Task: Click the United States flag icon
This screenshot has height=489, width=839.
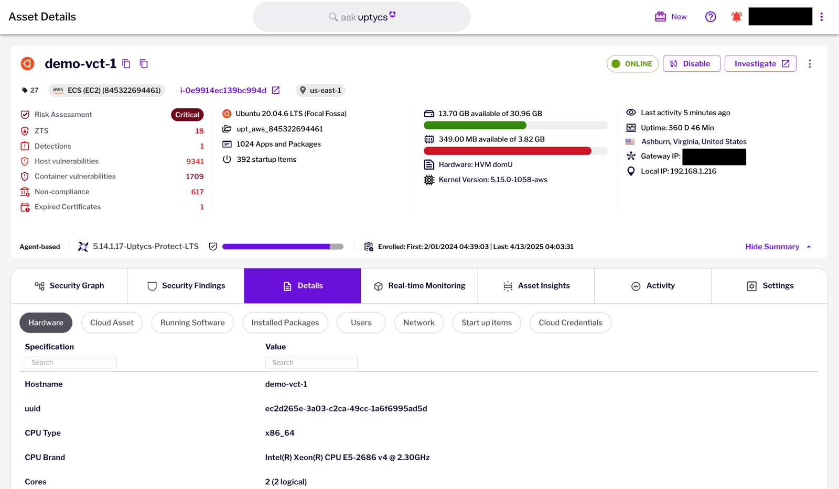Action: [x=630, y=142]
